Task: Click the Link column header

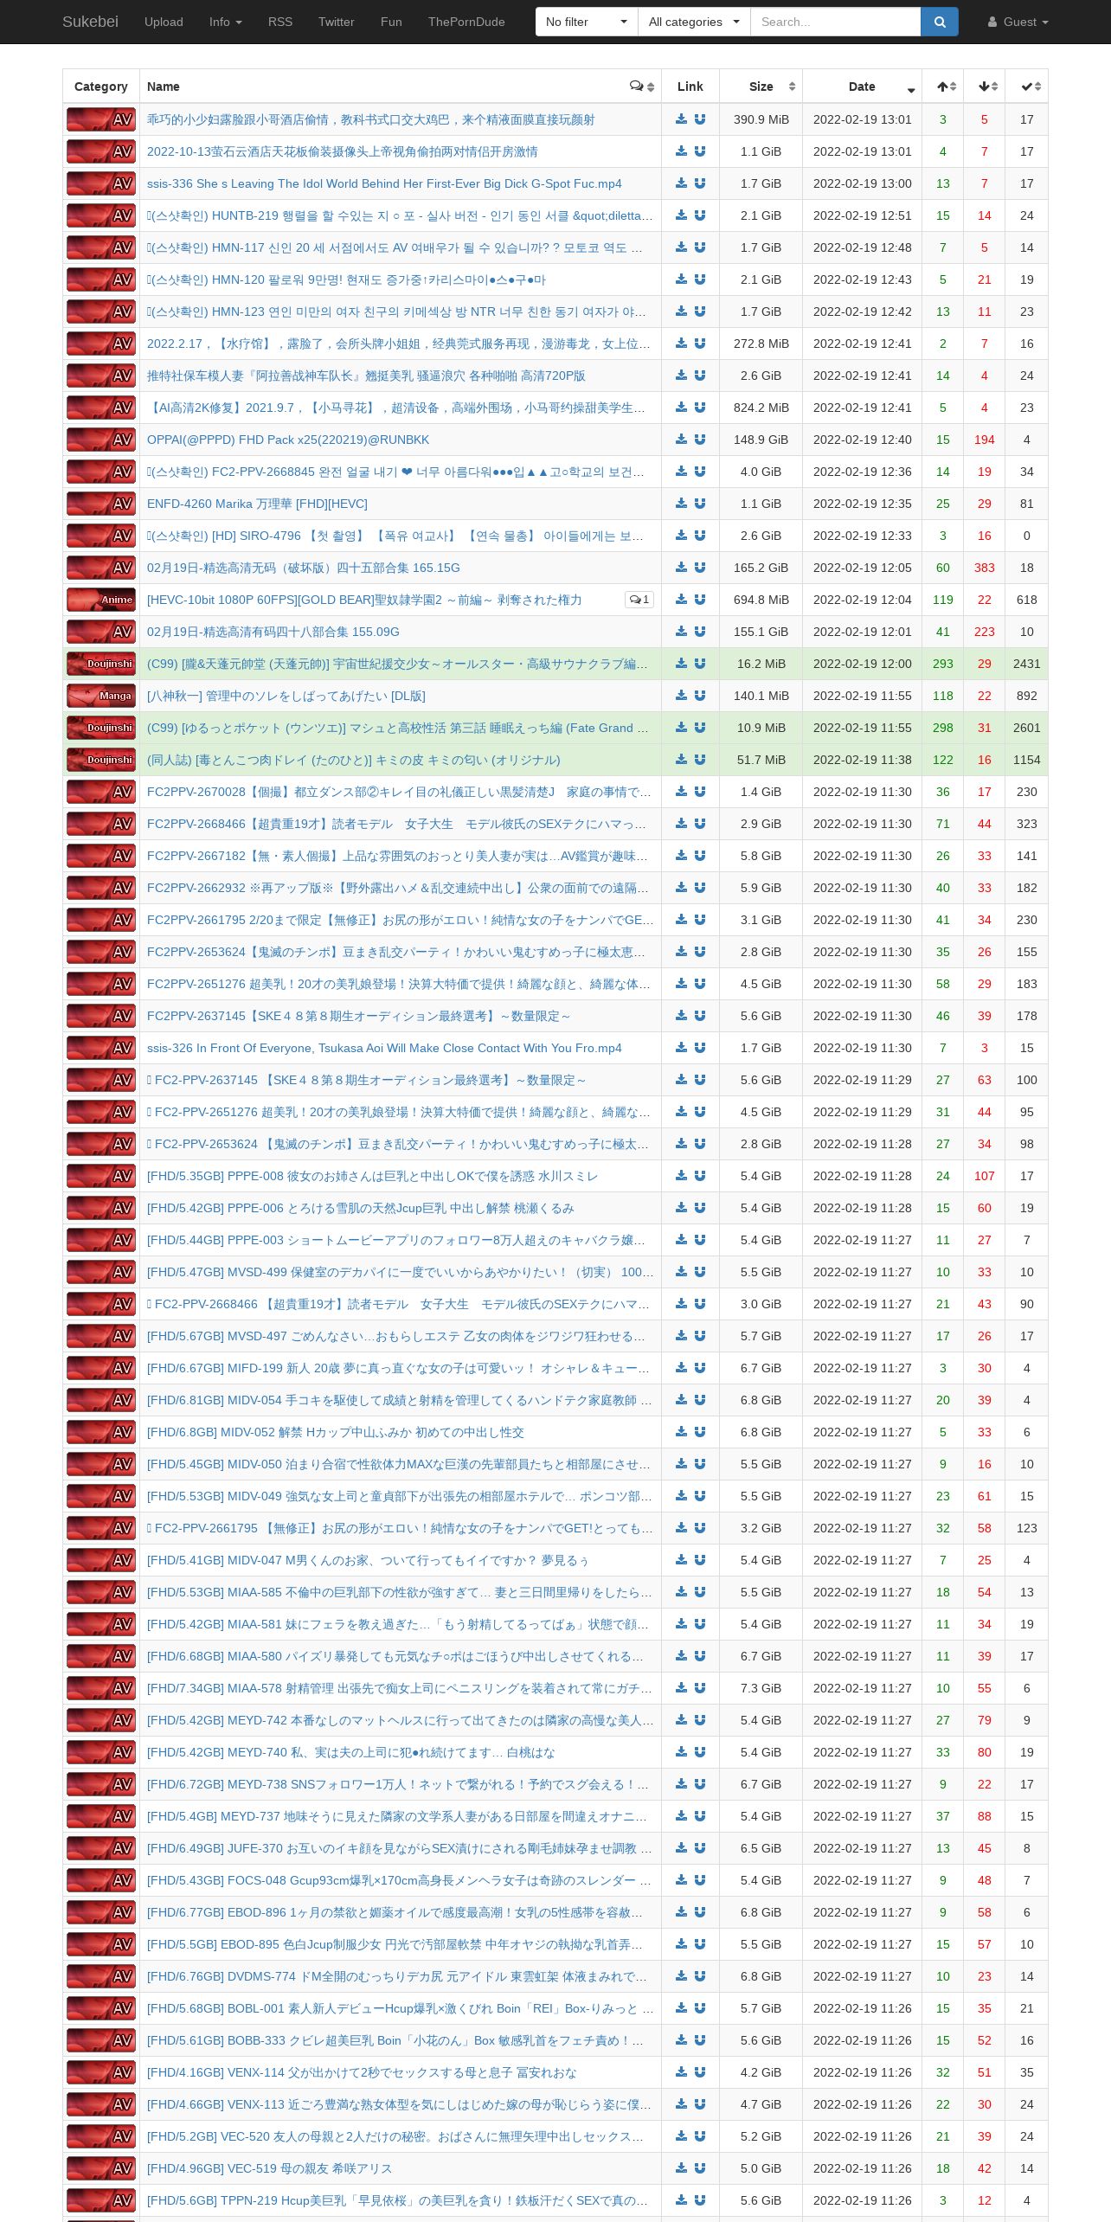Action: click(690, 87)
